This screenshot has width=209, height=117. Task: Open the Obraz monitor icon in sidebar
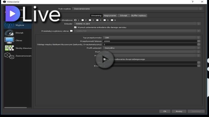[9, 40]
